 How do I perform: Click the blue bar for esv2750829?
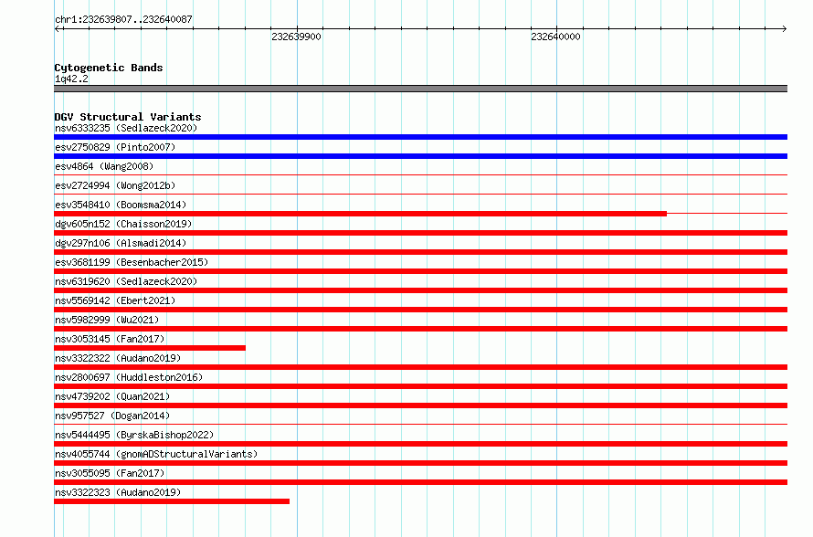[420, 156]
